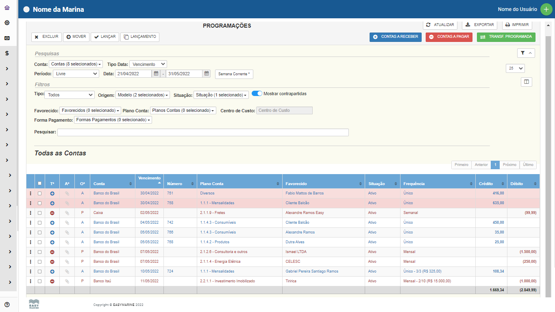
Task: Go to Próximo page in pagination
Action: click(509, 165)
